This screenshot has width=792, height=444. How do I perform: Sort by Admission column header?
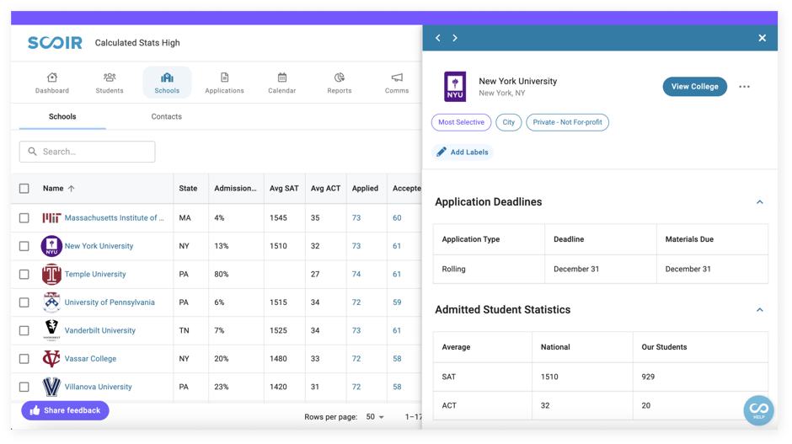[235, 189]
